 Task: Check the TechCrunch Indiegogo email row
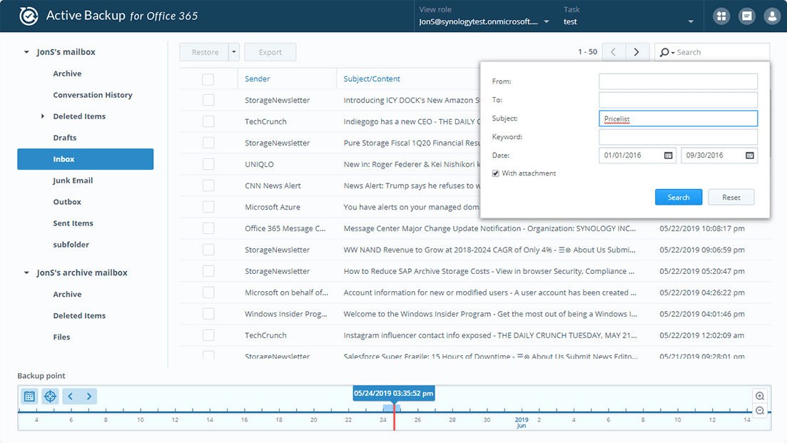click(208, 122)
